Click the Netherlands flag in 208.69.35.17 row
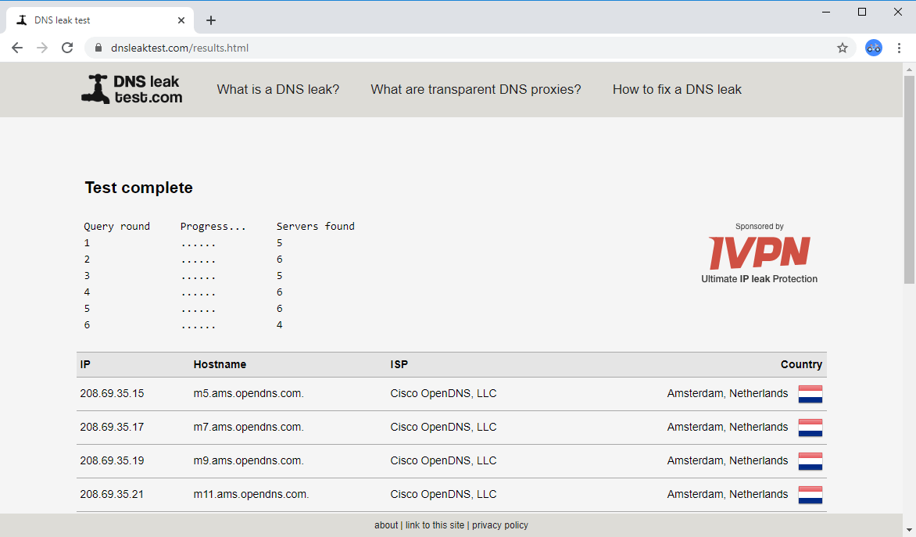Image resolution: width=916 pixels, height=537 pixels. tap(810, 428)
